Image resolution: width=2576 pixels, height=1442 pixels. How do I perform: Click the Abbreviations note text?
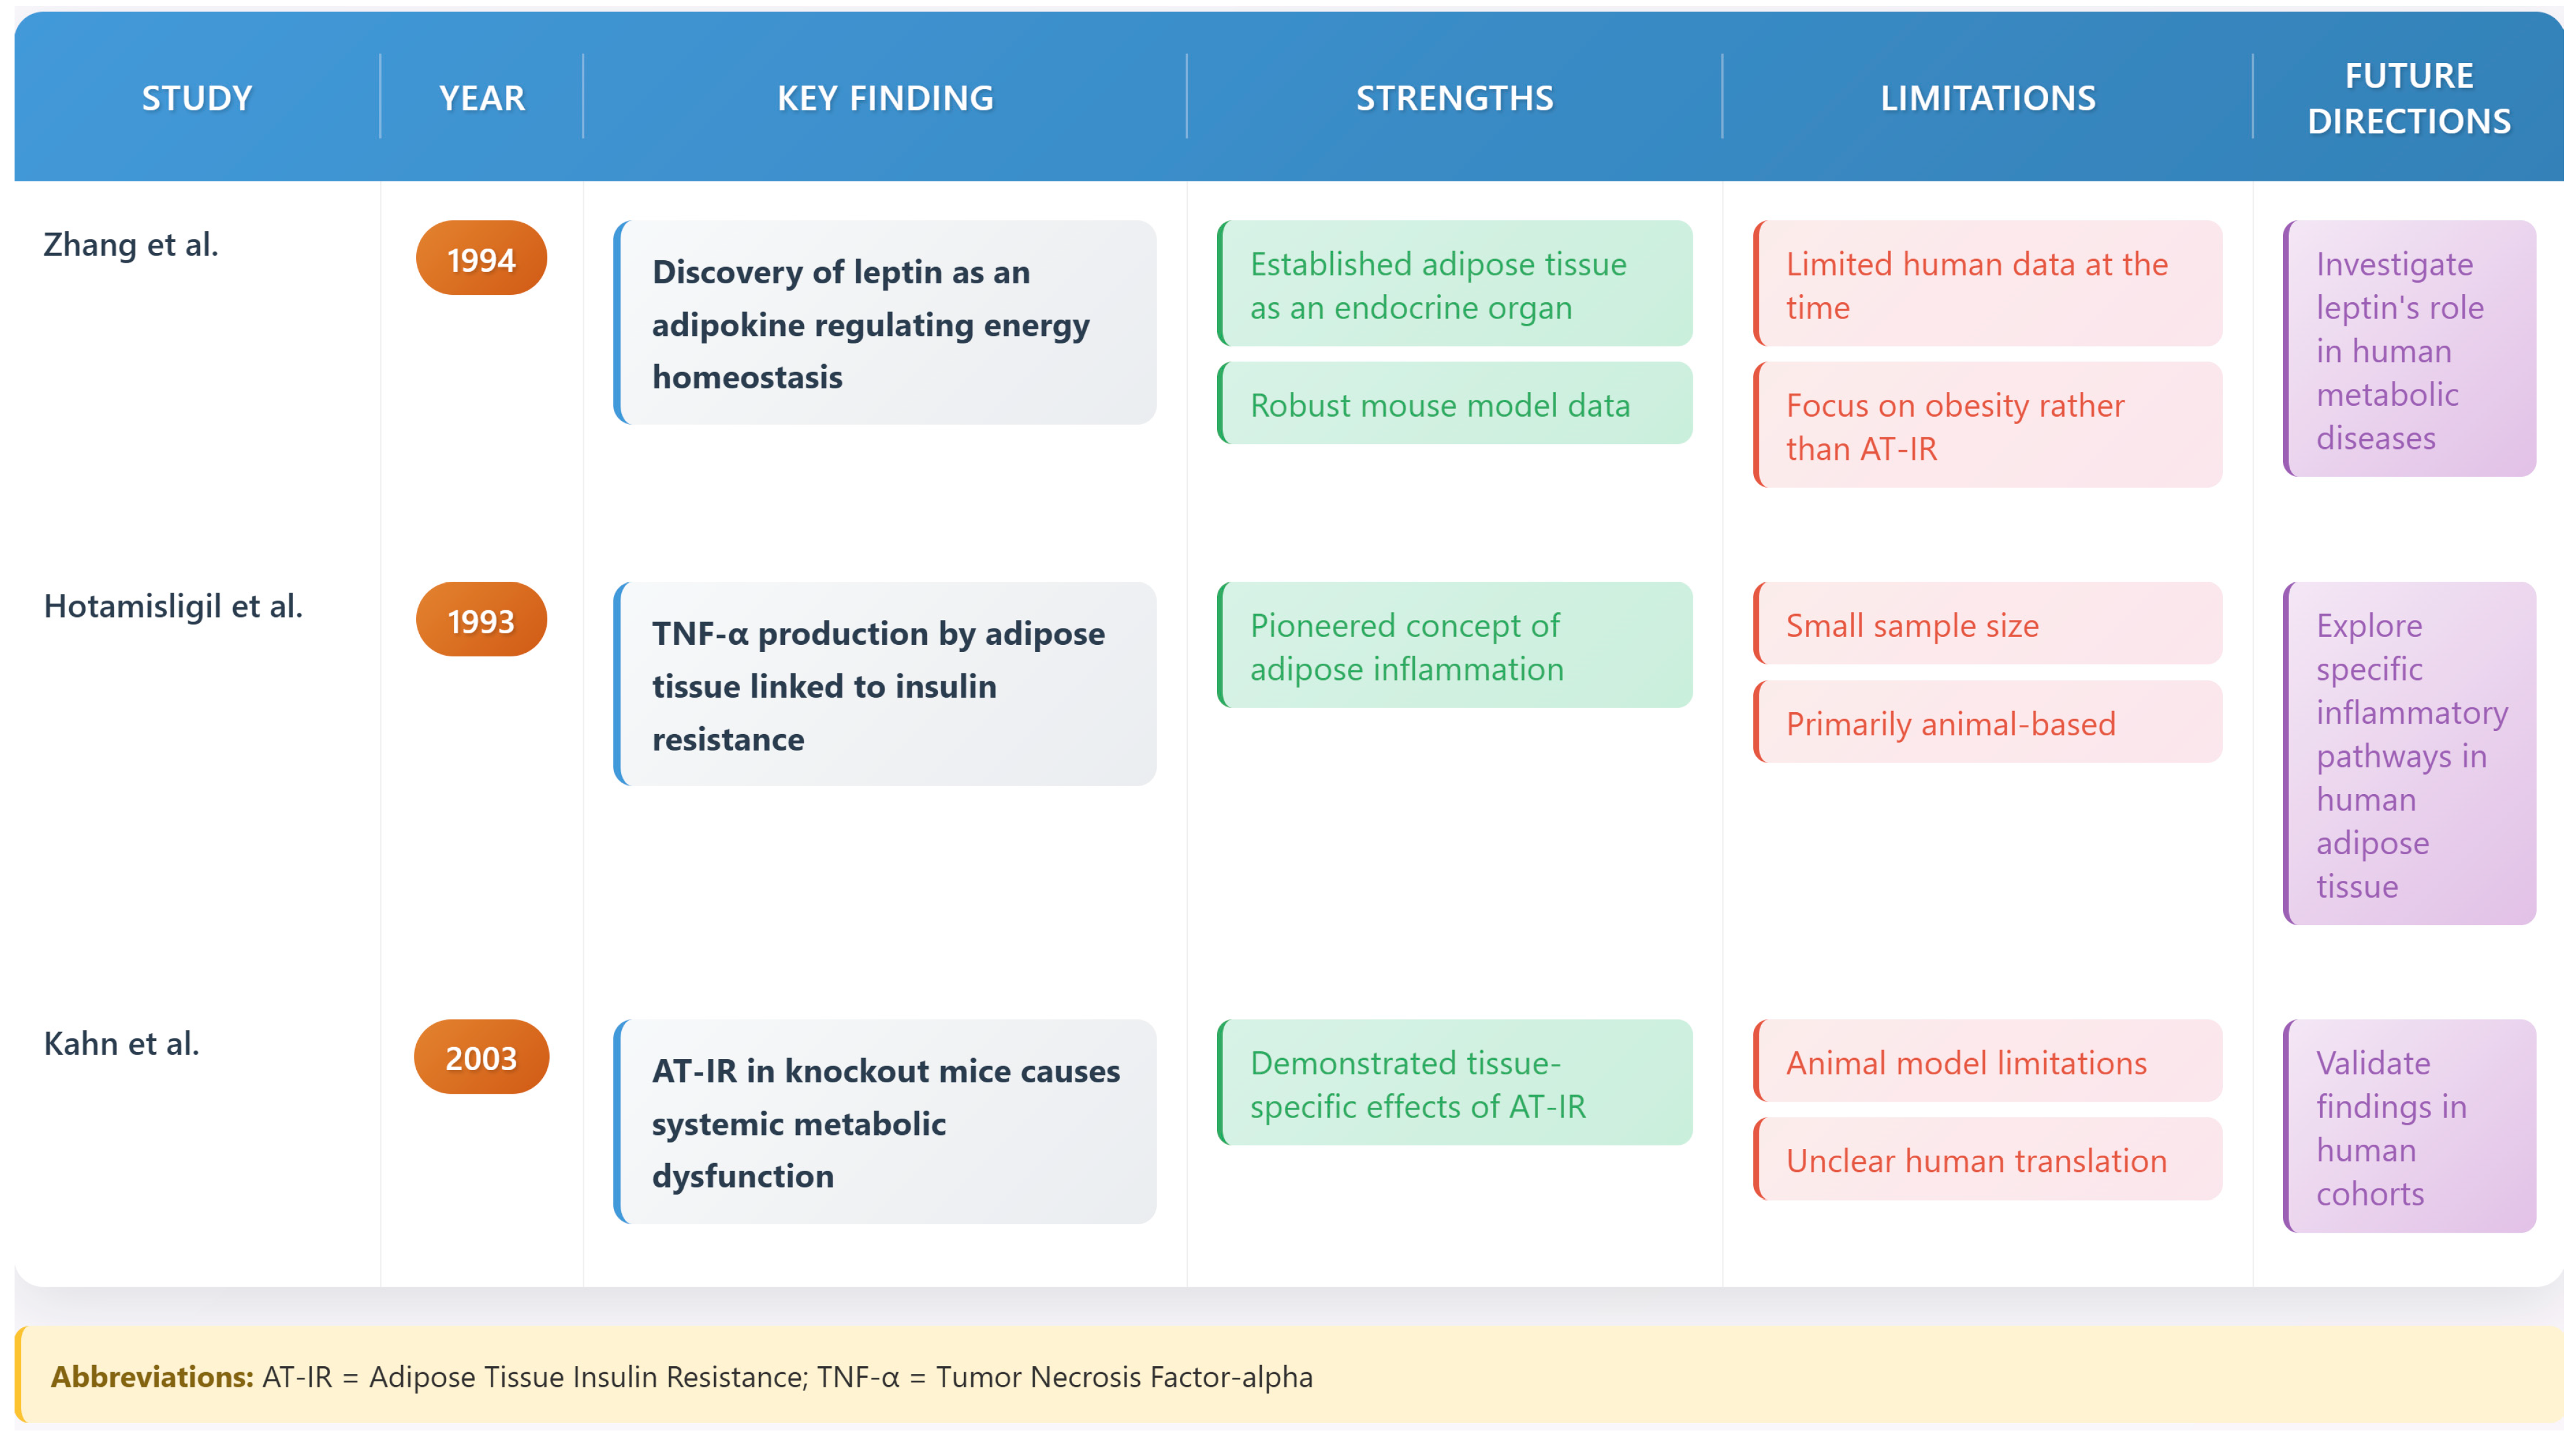(x=682, y=1377)
